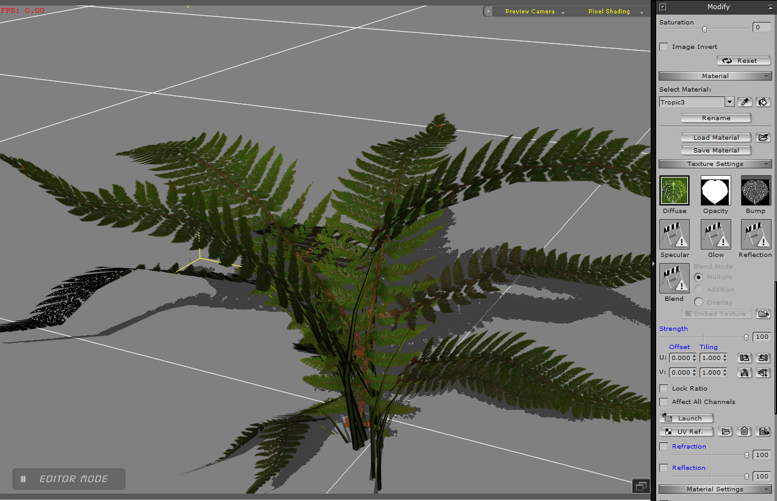The height and width of the screenshot is (501, 777).
Task: Select the empty Blend texture slot
Action: tap(674, 279)
